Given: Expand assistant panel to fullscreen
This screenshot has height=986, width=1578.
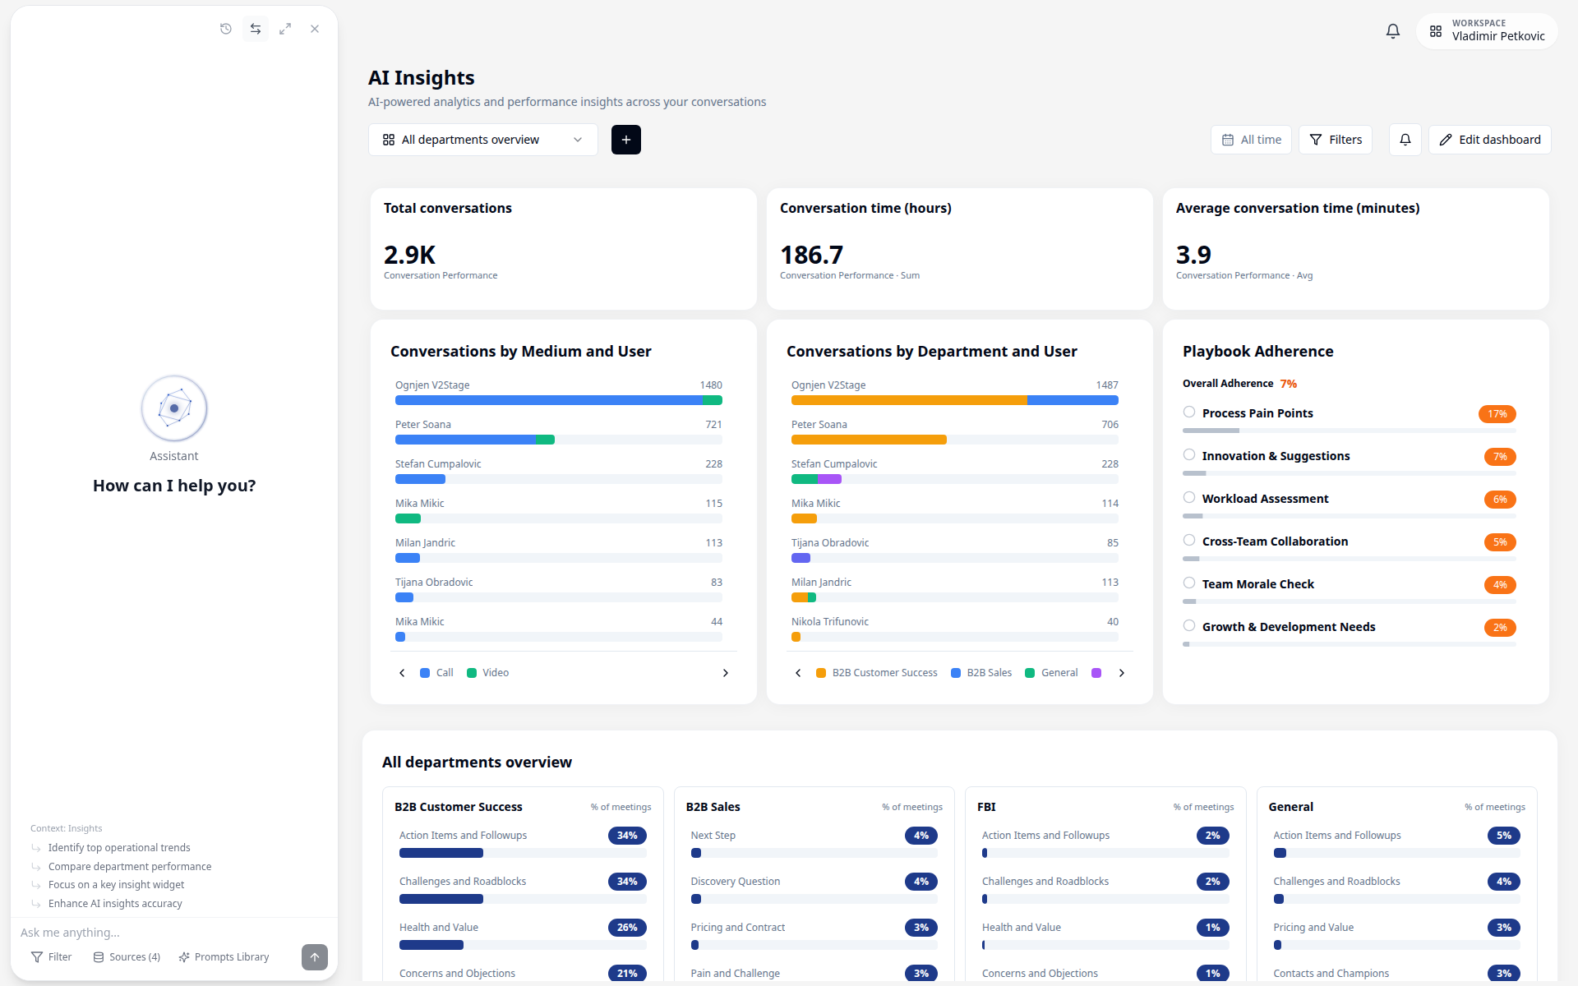Looking at the screenshot, I should tap(285, 29).
